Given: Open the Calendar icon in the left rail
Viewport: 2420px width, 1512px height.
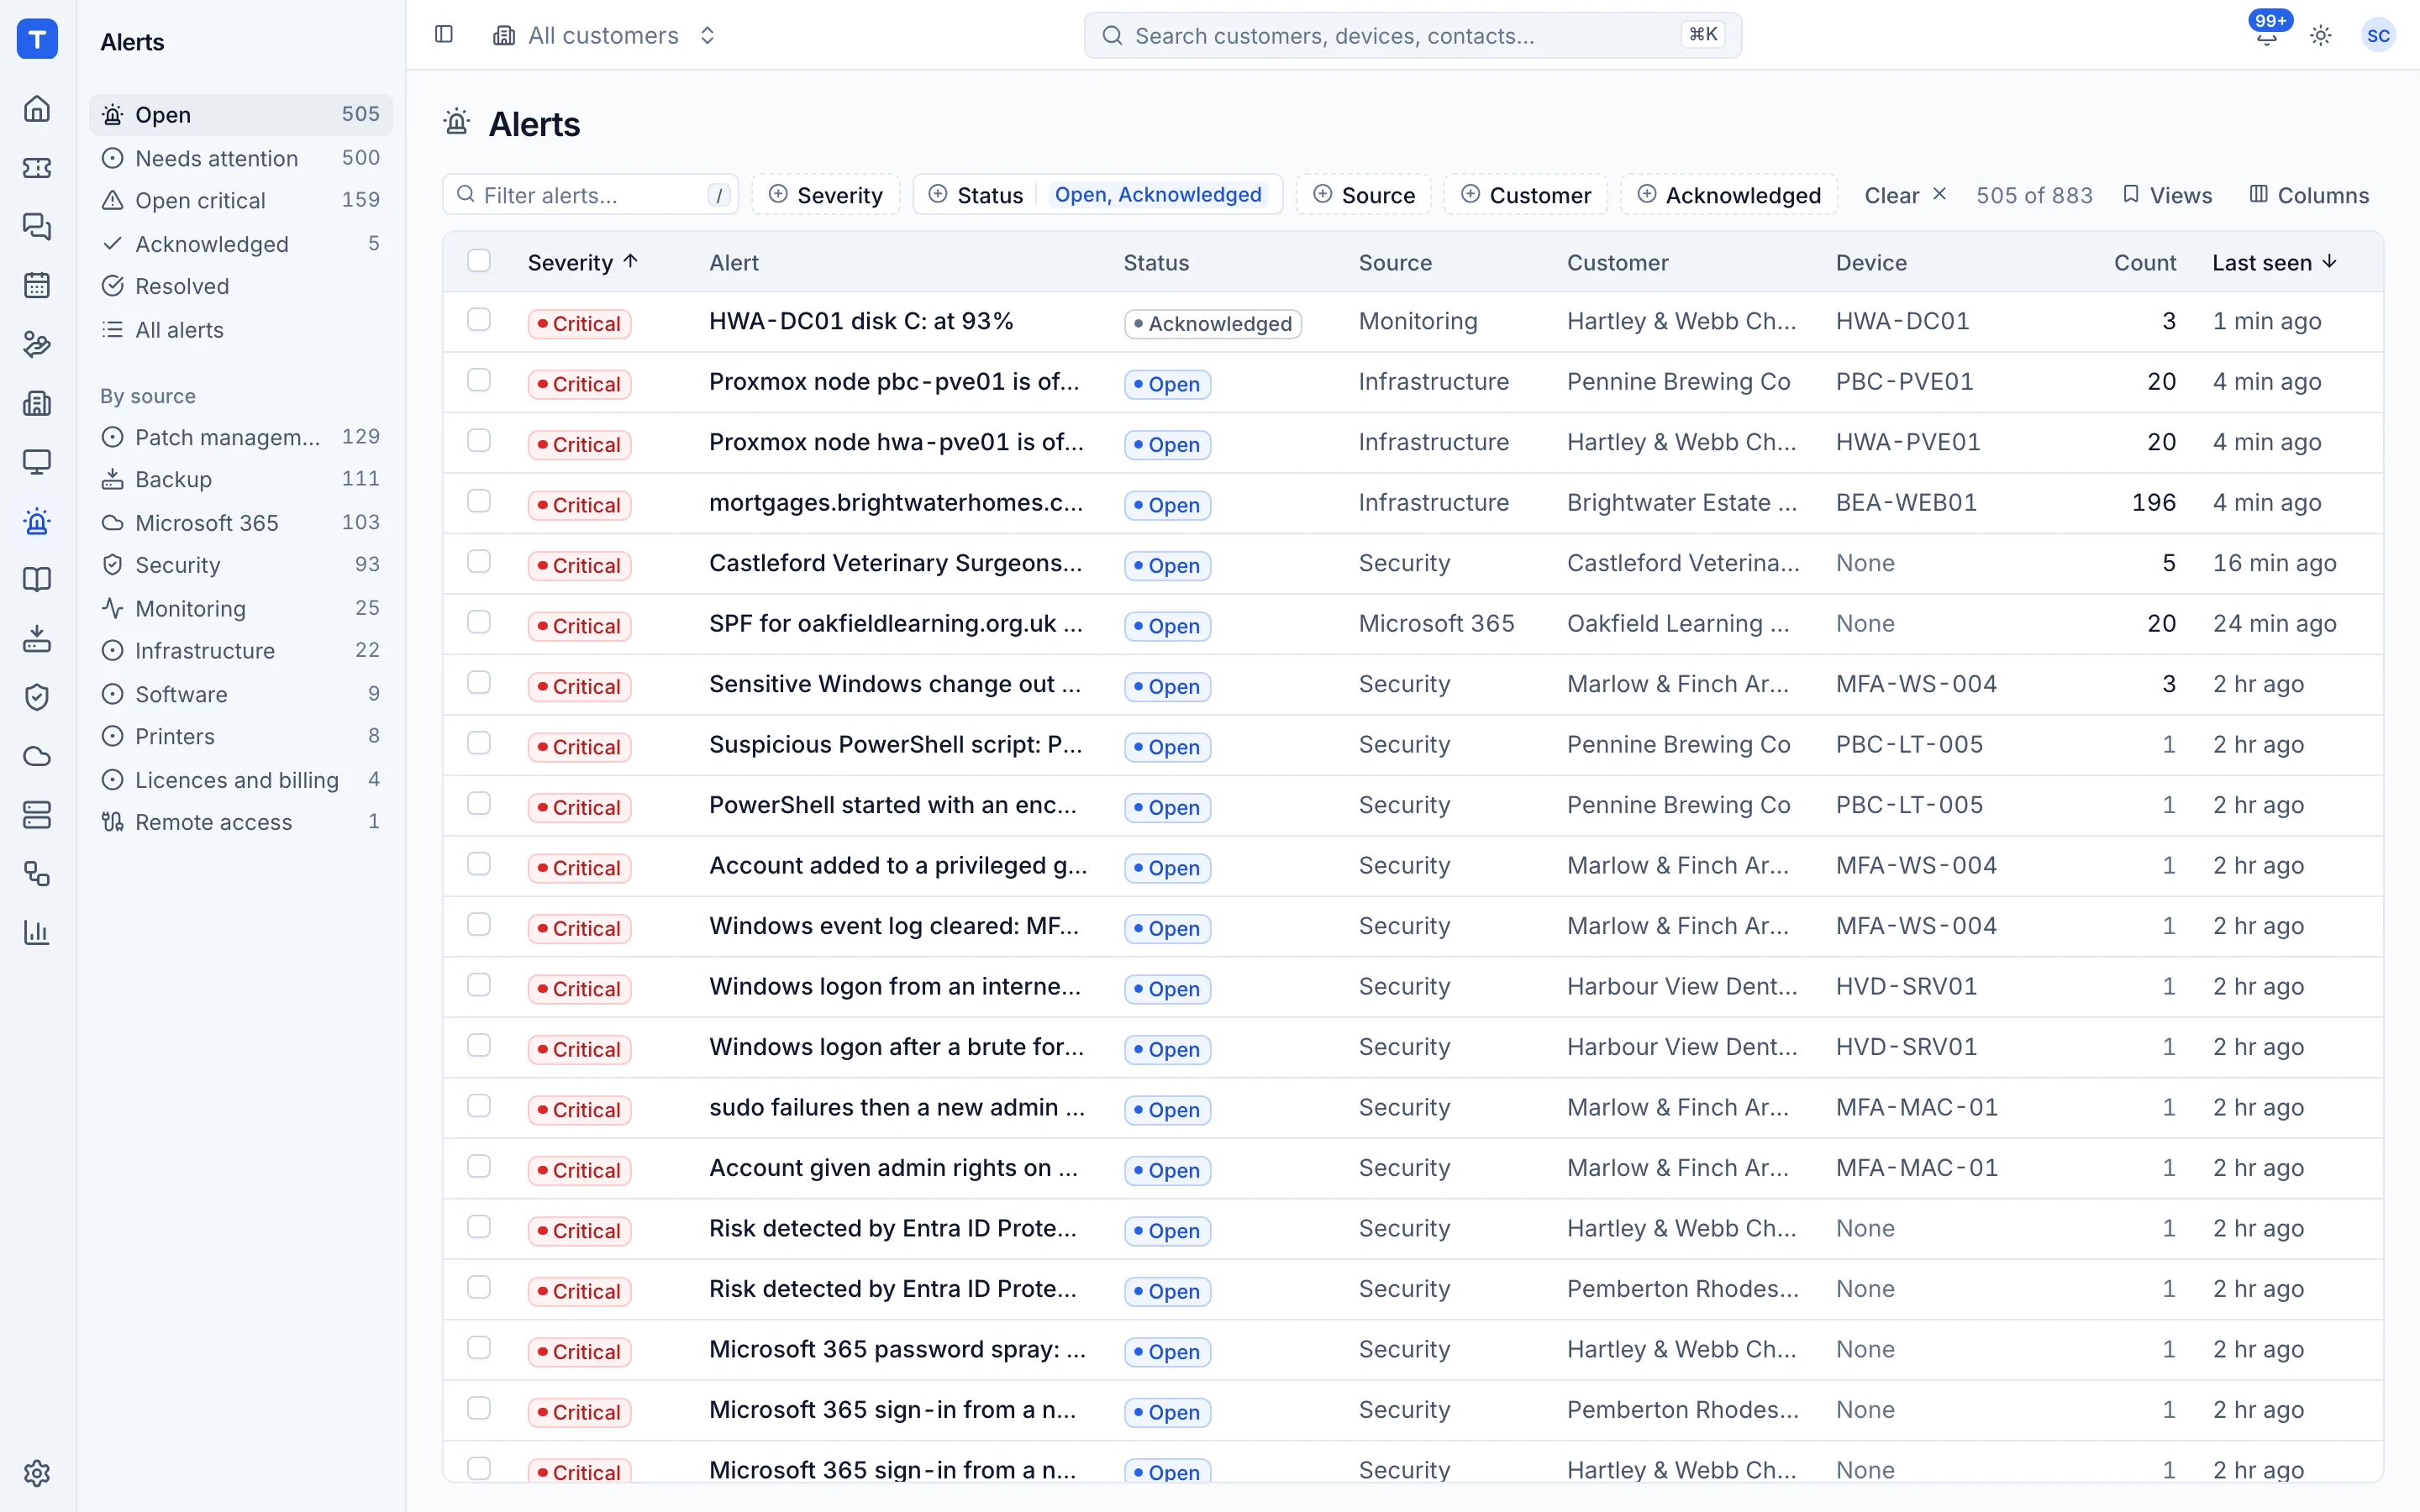Looking at the screenshot, I should coord(37,285).
